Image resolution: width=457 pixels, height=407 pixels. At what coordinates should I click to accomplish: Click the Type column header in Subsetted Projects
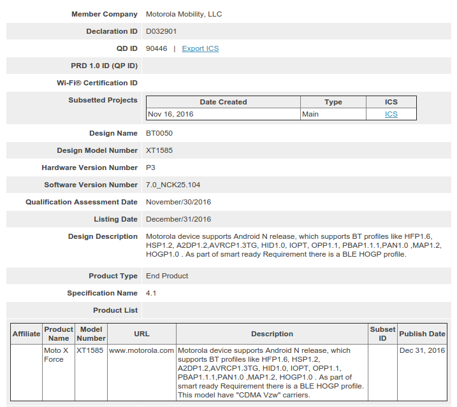[x=333, y=102]
